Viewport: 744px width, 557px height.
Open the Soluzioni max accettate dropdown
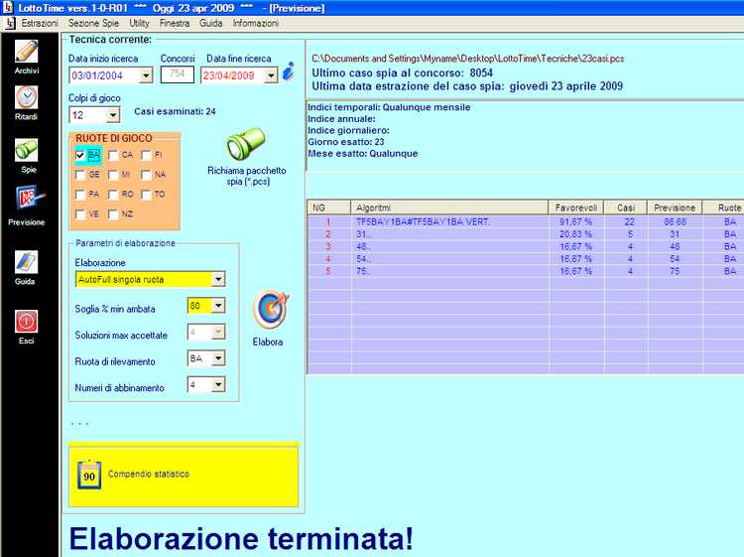[x=218, y=333]
